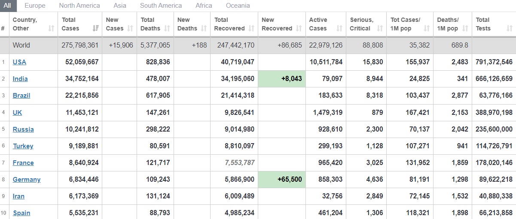This screenshot has height=219, width=516.
Task: Open the Turkey country link
Action: (x=23, y=146)
